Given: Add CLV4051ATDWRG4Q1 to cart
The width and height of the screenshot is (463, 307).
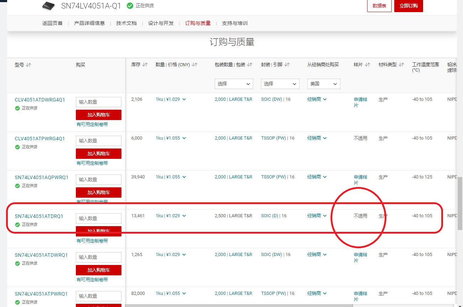Looking at the screenshot, I should coord(99,115).
